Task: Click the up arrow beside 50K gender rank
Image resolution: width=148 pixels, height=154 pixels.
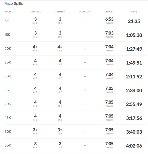Action: click(61, 130)
